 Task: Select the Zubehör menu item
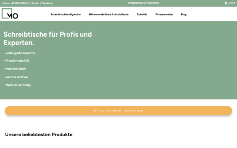point(142,15)
